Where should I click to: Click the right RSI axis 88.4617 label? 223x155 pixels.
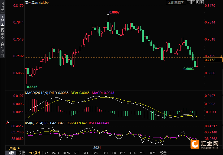211,126
